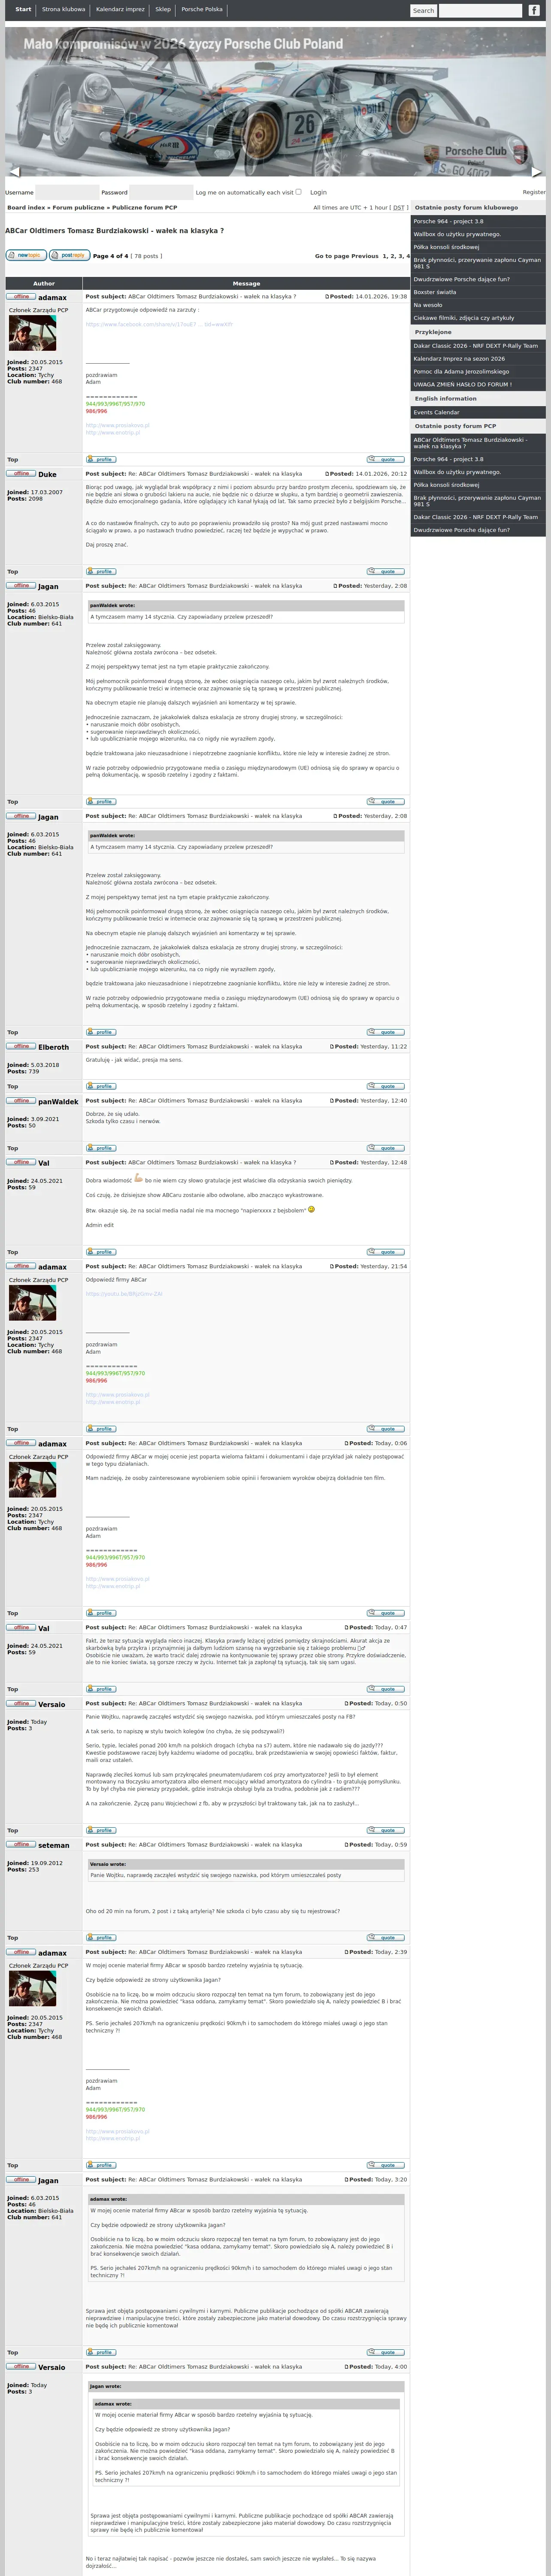The image size is (551, 2576).
Task: Open profile button under adamax's Yesterday 21:54 post
Action: pos(100,1428)
